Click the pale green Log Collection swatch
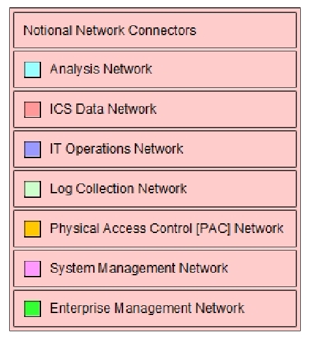The width and height of the screenshot is (310, 343). 33,189
